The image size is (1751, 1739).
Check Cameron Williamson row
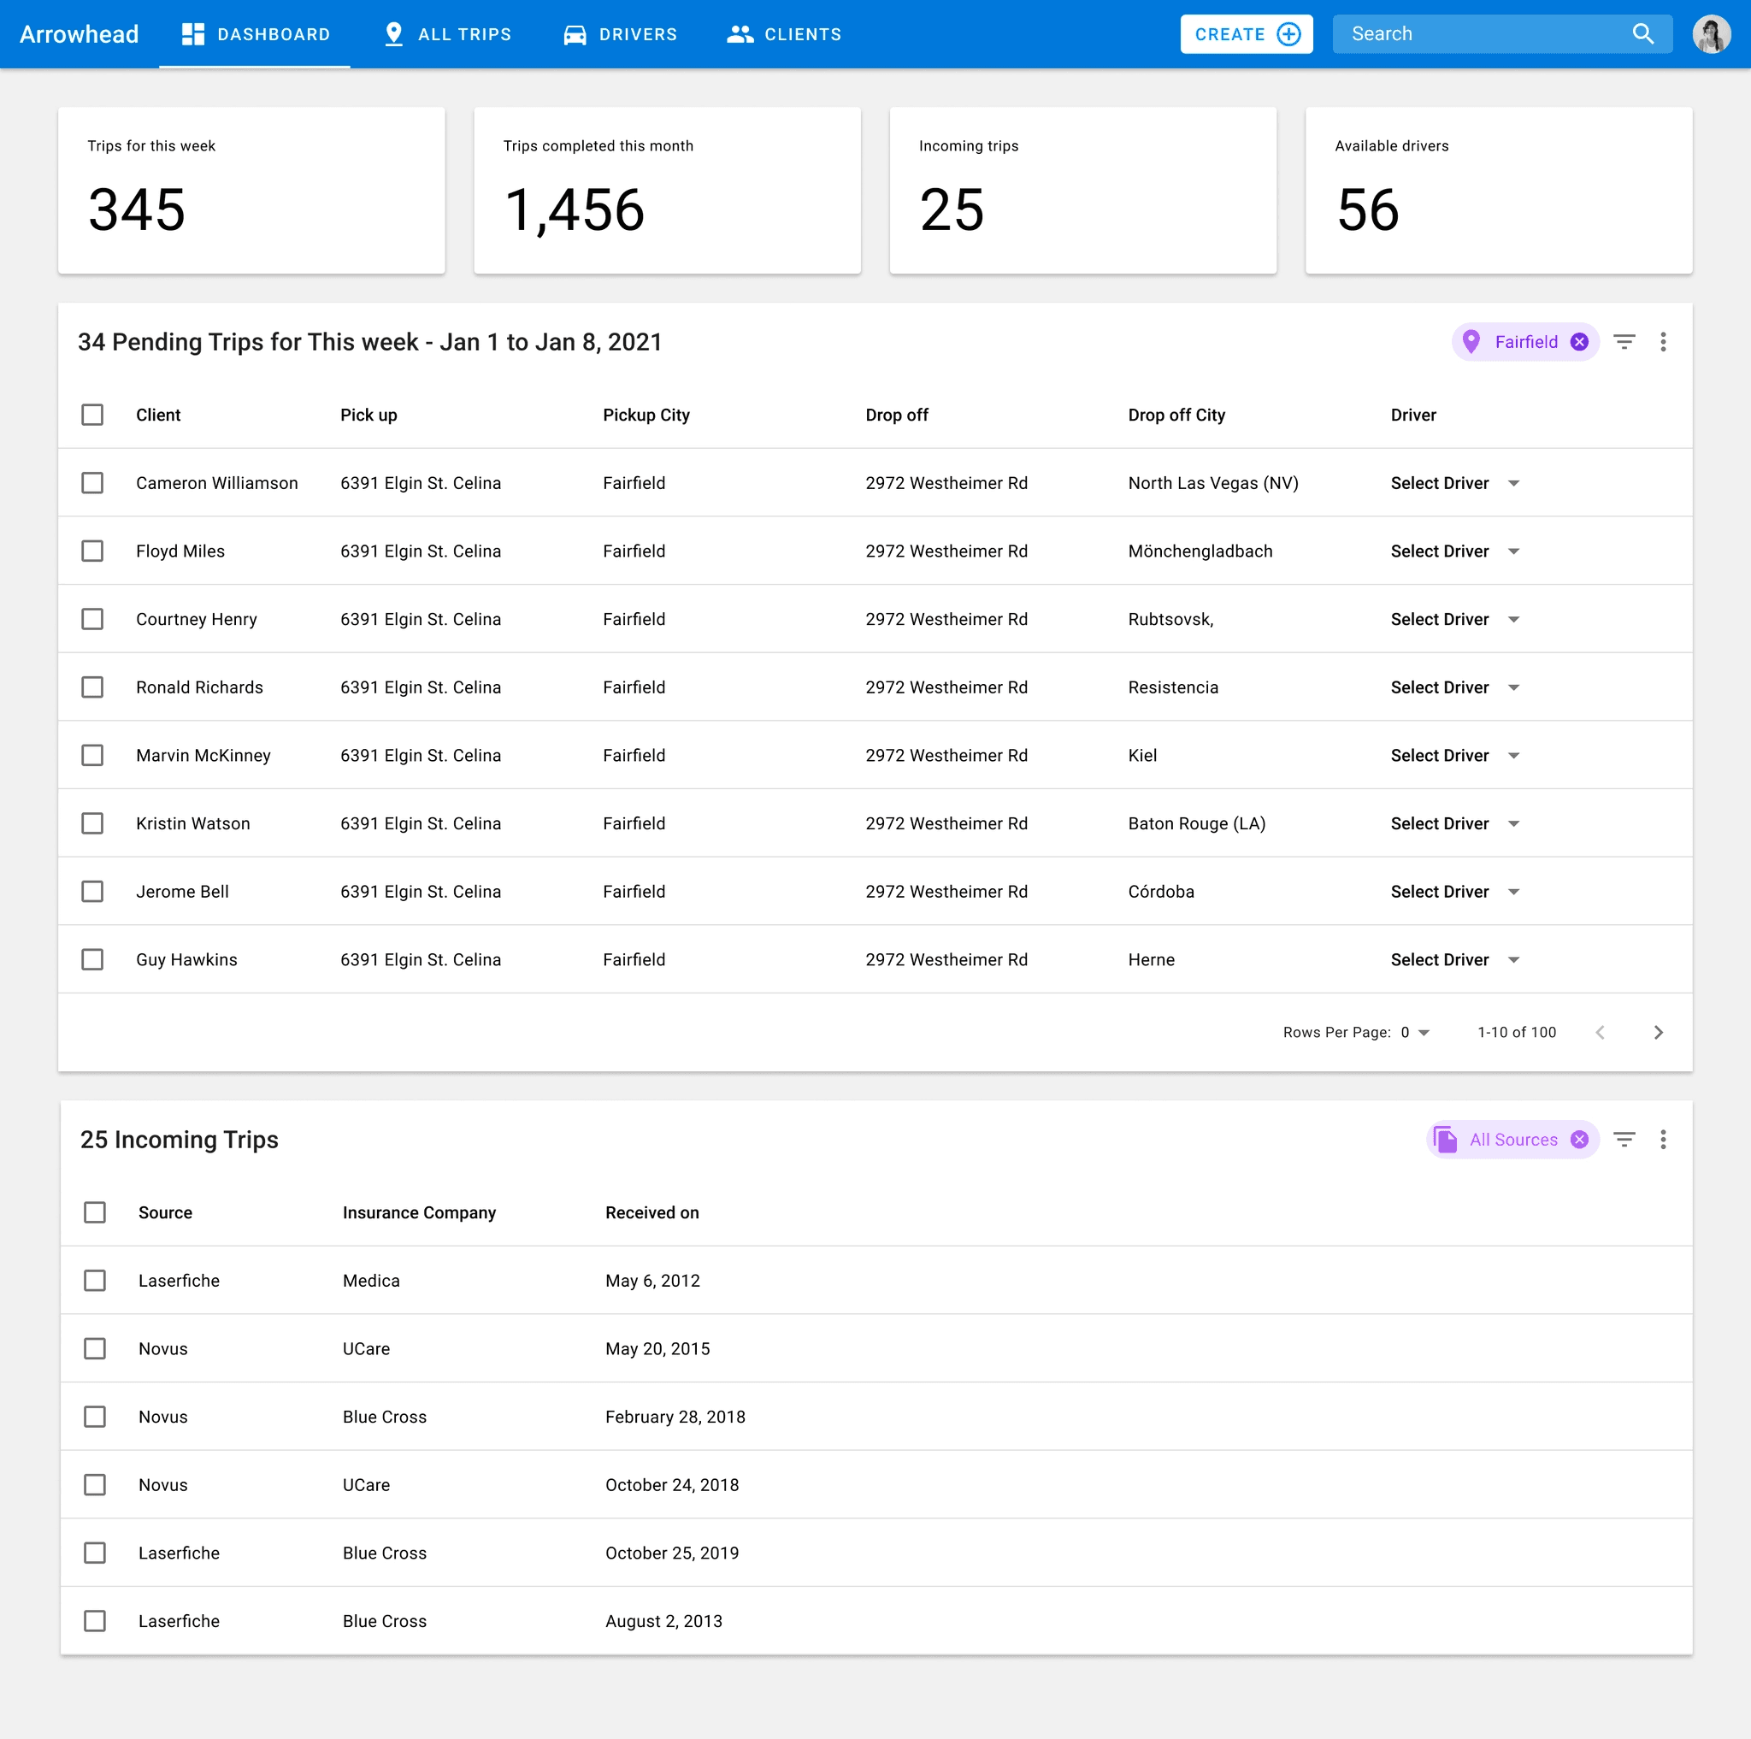click(x=92, y=483)
